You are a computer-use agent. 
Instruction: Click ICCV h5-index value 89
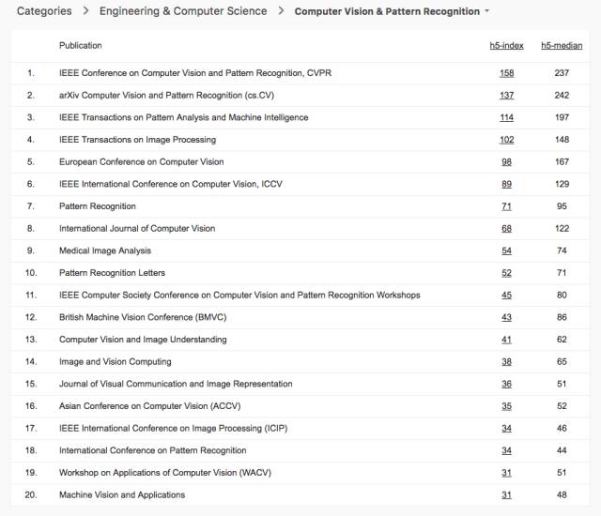point(506,184)
